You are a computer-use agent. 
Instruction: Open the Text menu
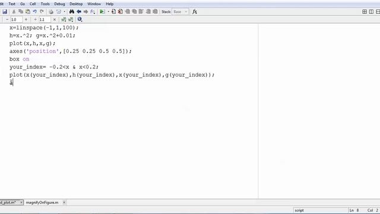tap(12, 4)
